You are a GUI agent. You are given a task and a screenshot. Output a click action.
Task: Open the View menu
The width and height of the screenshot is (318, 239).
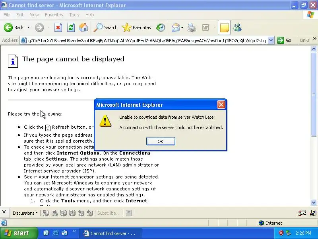(34, 15)
